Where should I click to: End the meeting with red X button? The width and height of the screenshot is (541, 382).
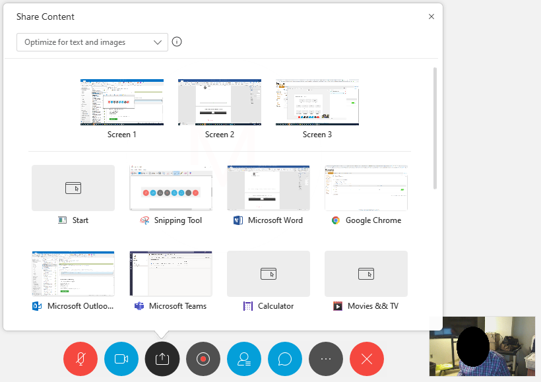[x=367, y=359]
